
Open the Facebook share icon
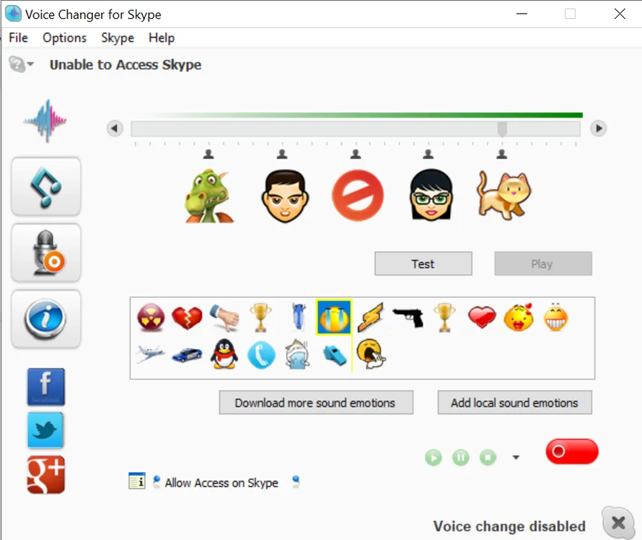click(46, 387)
